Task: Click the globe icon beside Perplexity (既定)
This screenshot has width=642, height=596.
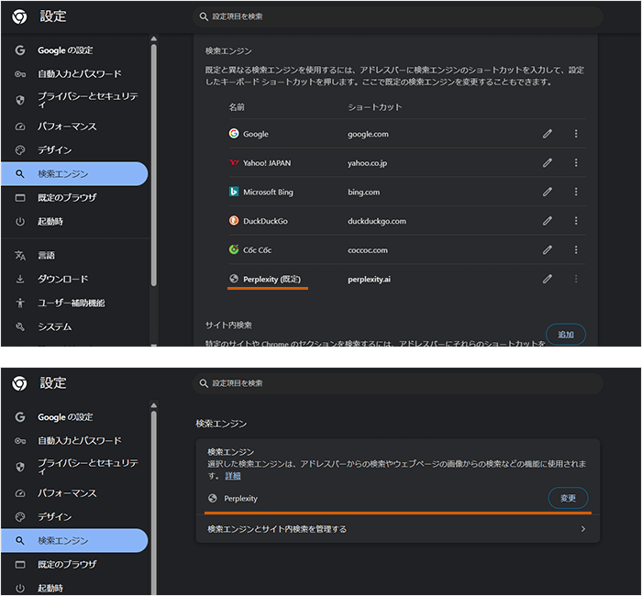Action: 234,279
